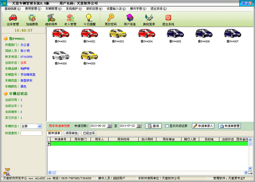The image size is (255, 182).
Task: Click the 更改密码 key icon
Action: tap(110, 19)
